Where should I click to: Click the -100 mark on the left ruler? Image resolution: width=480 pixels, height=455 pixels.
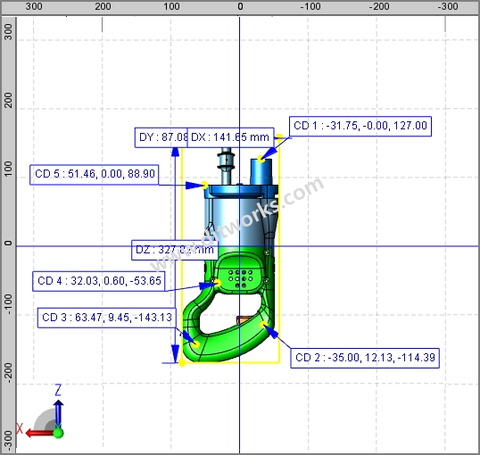(8, 304)
